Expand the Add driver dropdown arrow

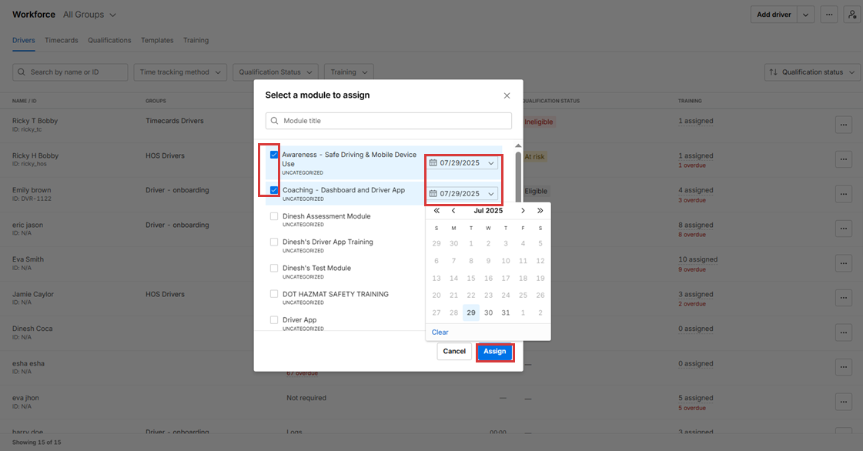(x=805, y=15)
